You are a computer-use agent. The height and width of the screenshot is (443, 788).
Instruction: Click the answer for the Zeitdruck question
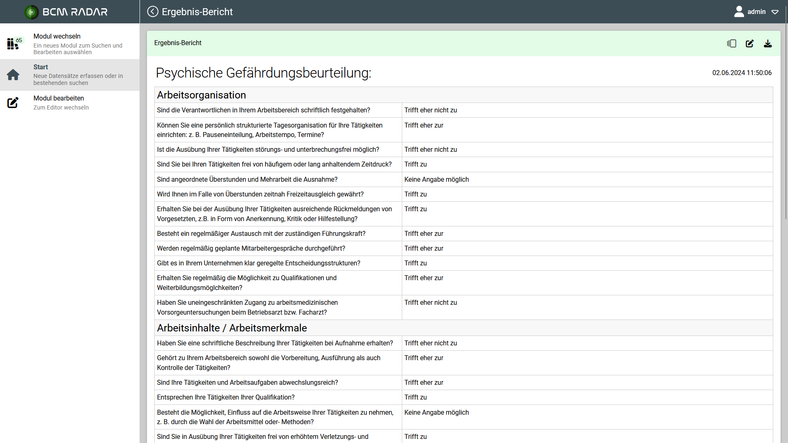(415, 164)
